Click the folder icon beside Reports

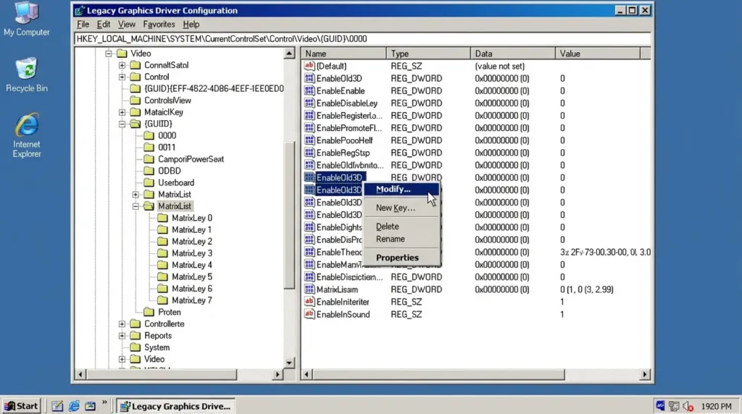[x=136, y=336]
